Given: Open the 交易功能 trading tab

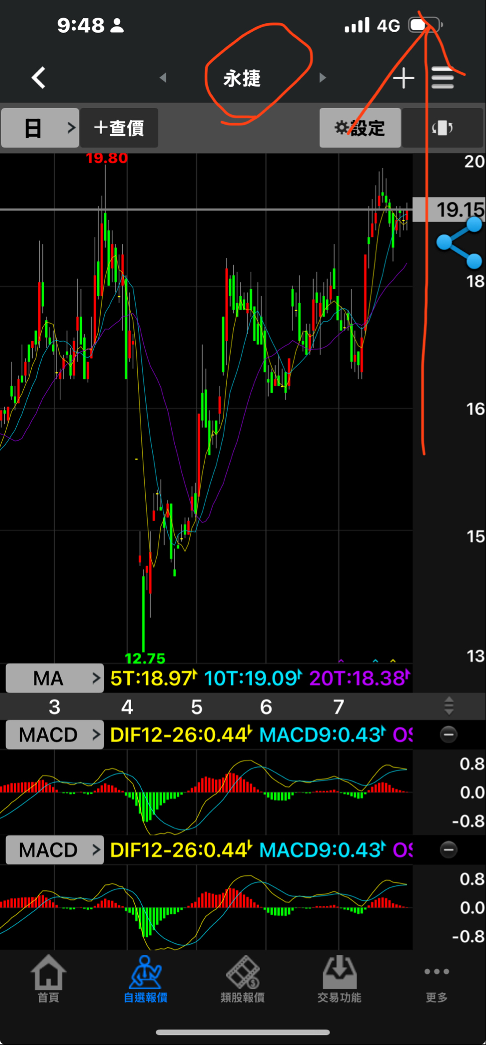Looking at the screenshot, I should click(339, 979).
